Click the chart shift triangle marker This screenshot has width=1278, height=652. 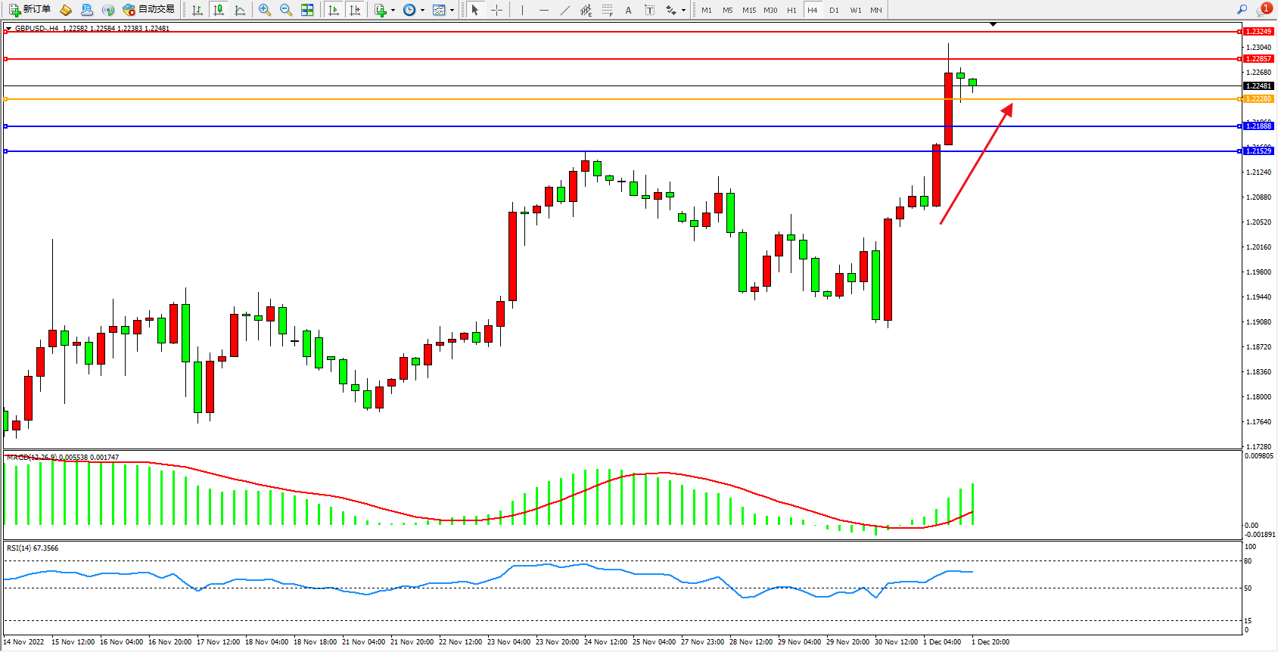993,25
